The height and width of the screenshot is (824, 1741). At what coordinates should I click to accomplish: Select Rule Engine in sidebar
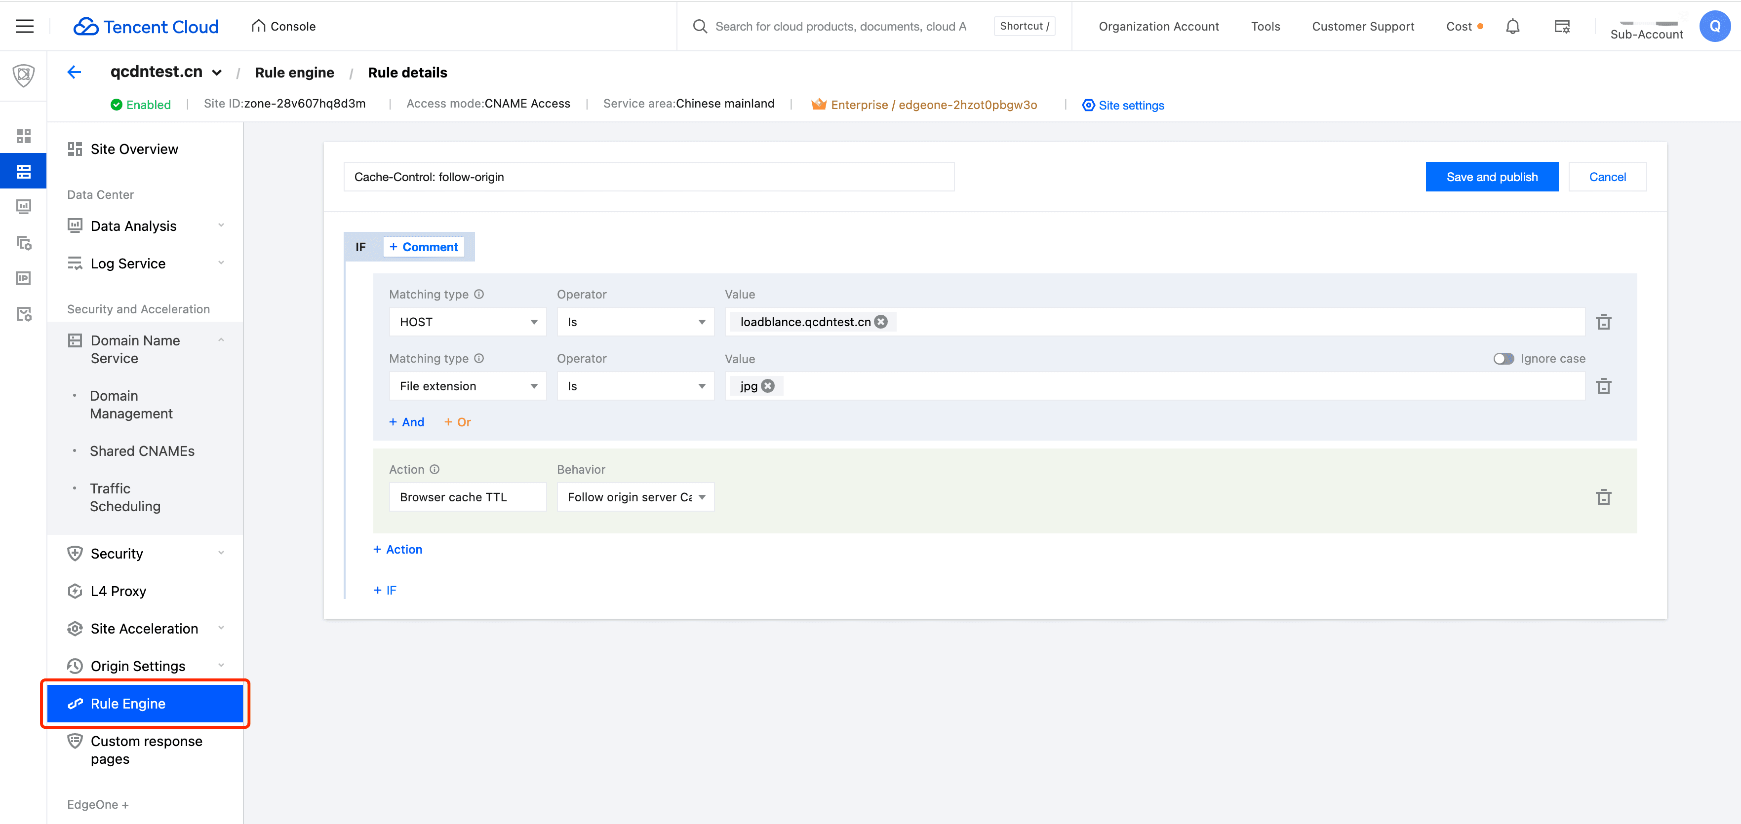pos(145,704)
